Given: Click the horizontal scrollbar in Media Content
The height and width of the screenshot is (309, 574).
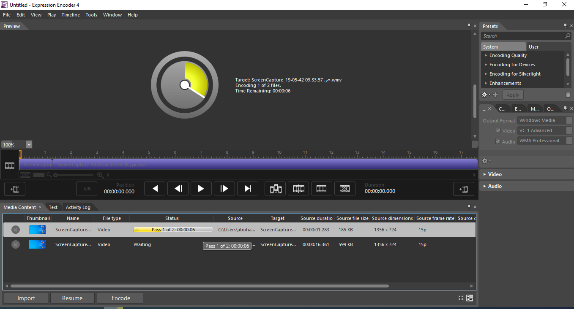Looking at the screenshot, I should pos(200,286).
